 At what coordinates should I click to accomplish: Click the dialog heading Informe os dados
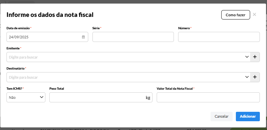[50, 15]
